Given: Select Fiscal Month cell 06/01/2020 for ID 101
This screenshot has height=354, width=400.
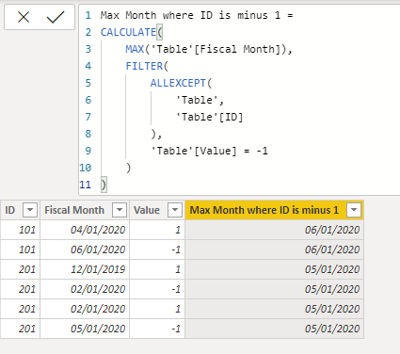Looking at the screenshot, I should (x=85, y=249).
